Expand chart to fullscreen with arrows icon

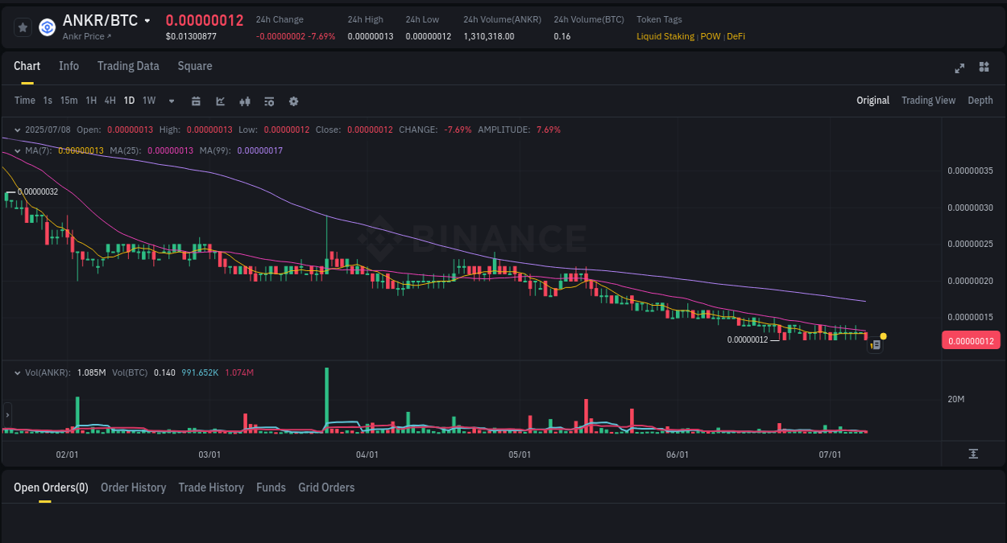[x=959, y=68]
